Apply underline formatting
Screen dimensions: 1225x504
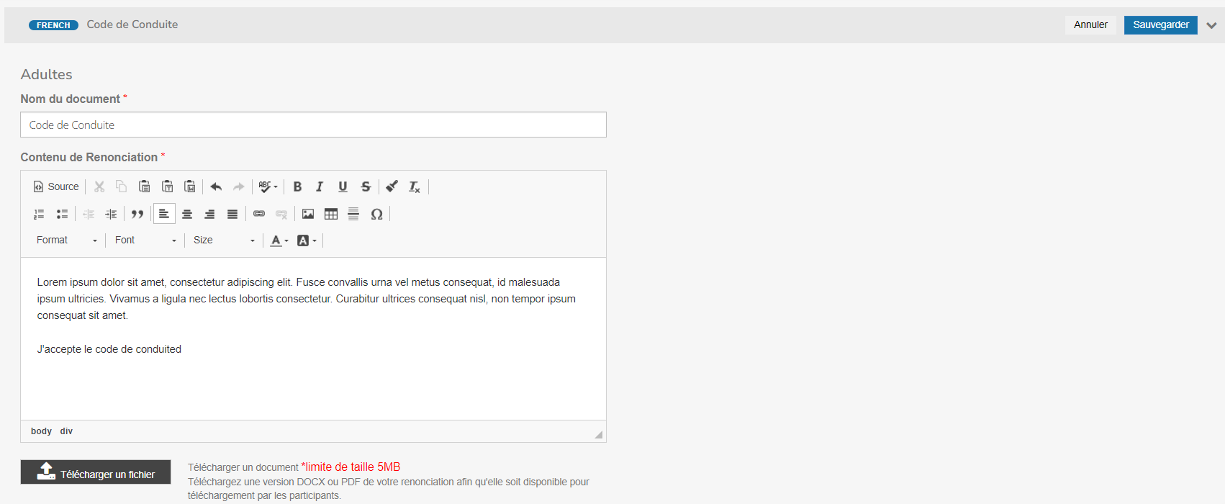(343, 186)
